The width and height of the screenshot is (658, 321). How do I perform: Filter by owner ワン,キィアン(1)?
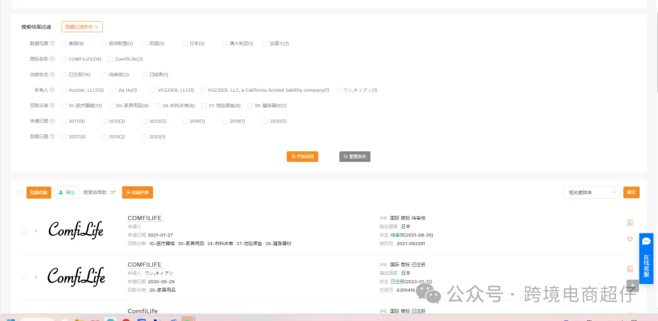tap(339, 90)
